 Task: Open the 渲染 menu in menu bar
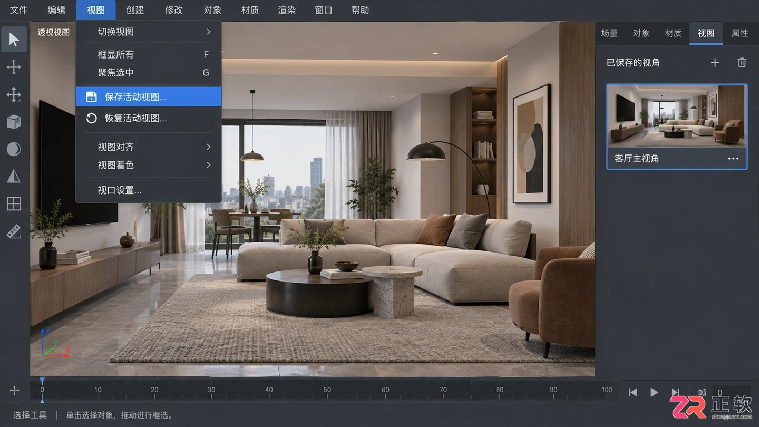click(x=287, y=10)
